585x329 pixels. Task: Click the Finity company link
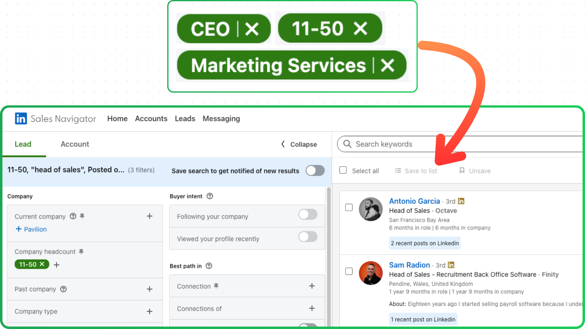coord(550,274)
